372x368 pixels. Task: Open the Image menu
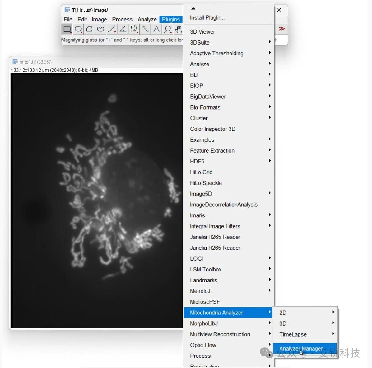[x=99, y=20]
